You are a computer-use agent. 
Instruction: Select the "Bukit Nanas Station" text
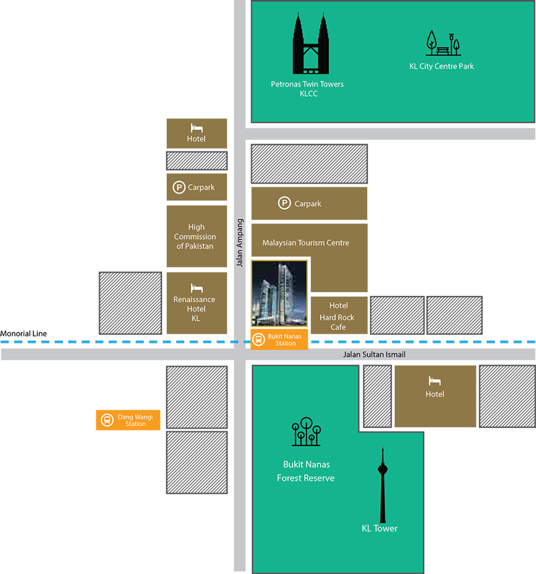[x=285, y=340]
